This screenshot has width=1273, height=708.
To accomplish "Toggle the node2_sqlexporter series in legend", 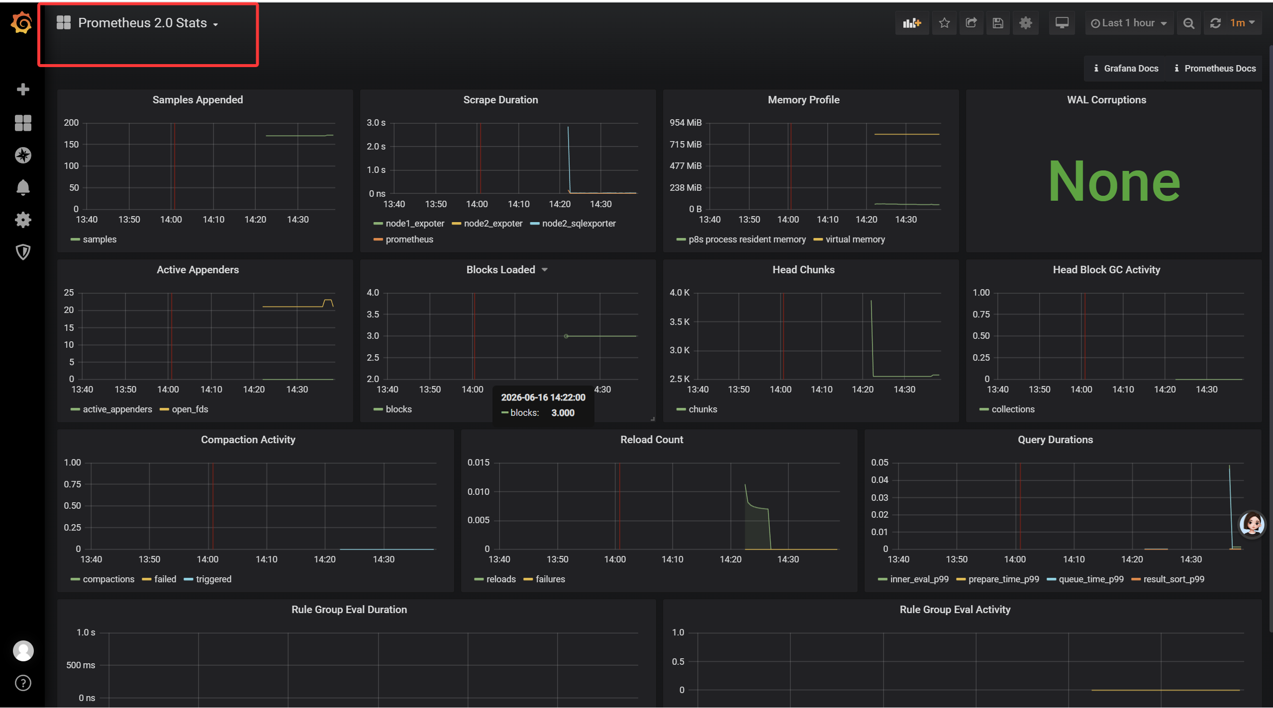I will [x=579, y=223].
